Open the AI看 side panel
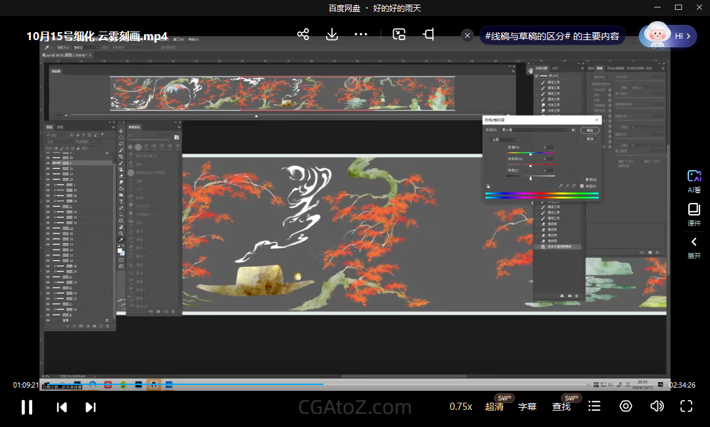710x427 pixels. tap(694, 181)
